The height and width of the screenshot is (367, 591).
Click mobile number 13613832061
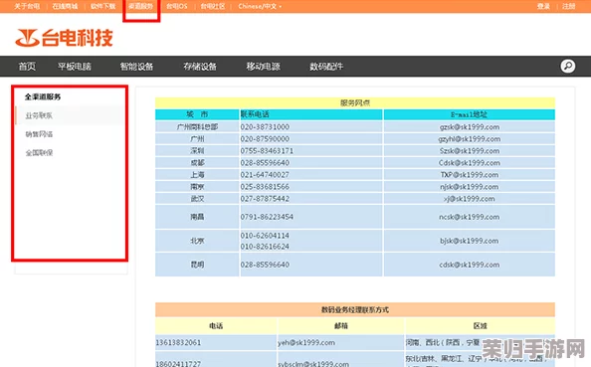click(x=178, y=342)
